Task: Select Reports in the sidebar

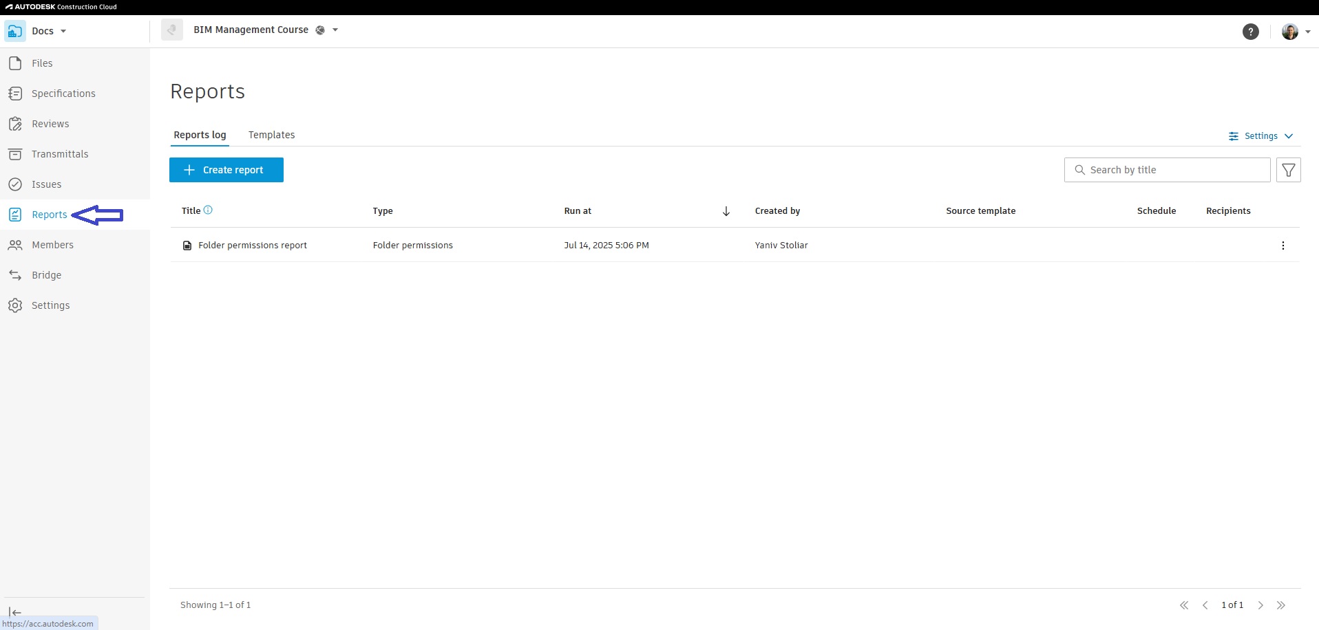Action: click(x=74, y=215)
